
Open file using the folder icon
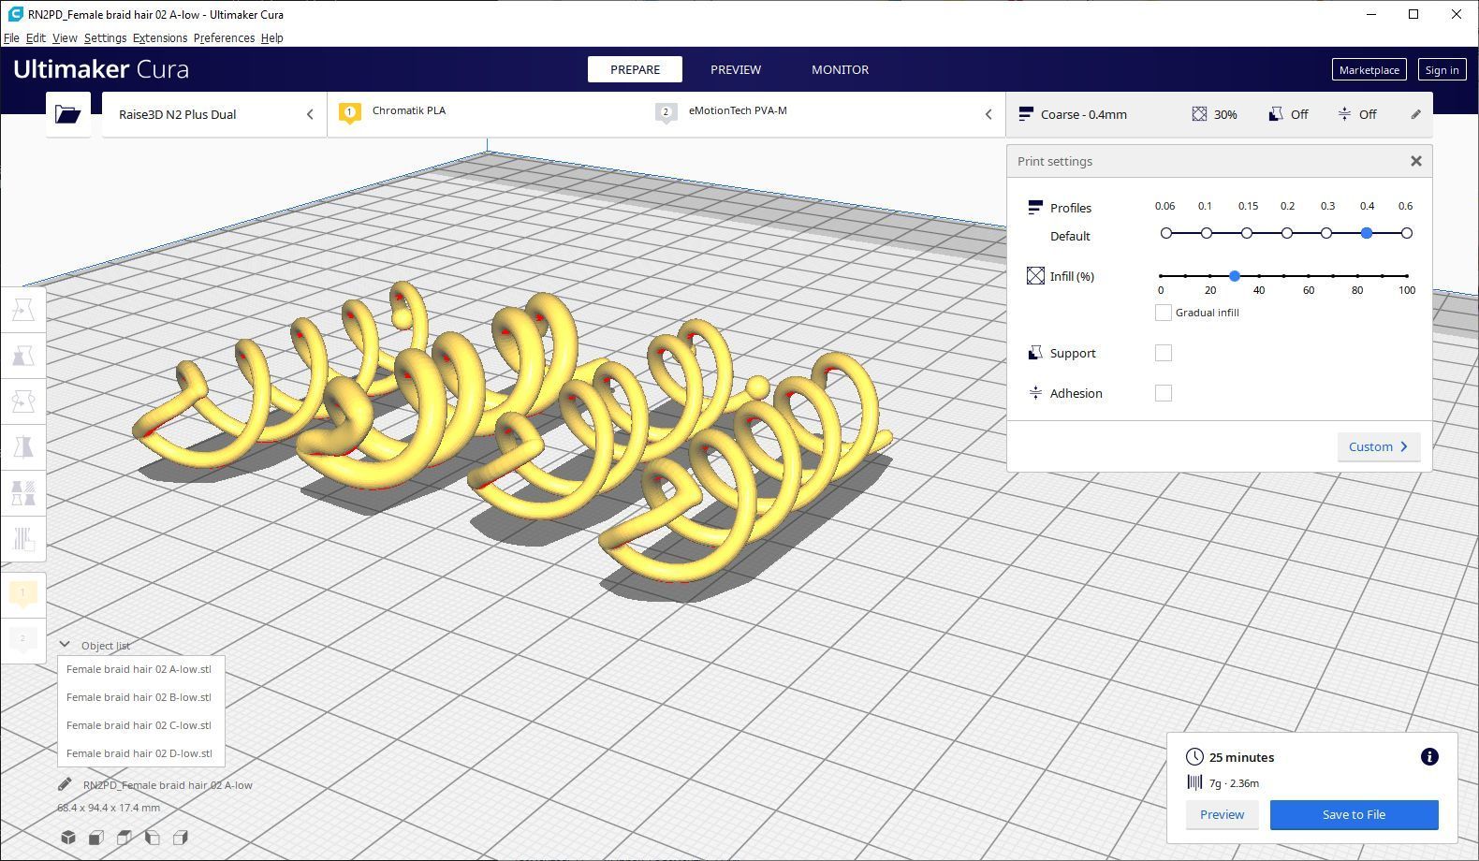[x=68, y=114]
